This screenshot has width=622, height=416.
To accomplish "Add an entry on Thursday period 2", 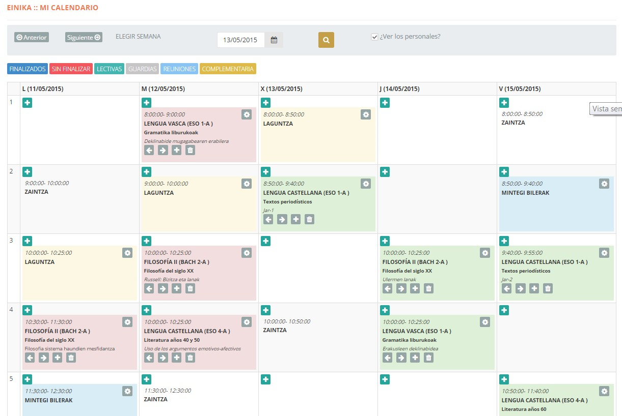I will [385, 172].
